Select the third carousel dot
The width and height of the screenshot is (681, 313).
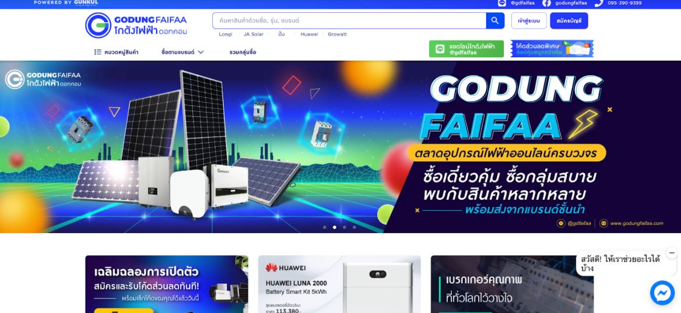click(345, 227)
